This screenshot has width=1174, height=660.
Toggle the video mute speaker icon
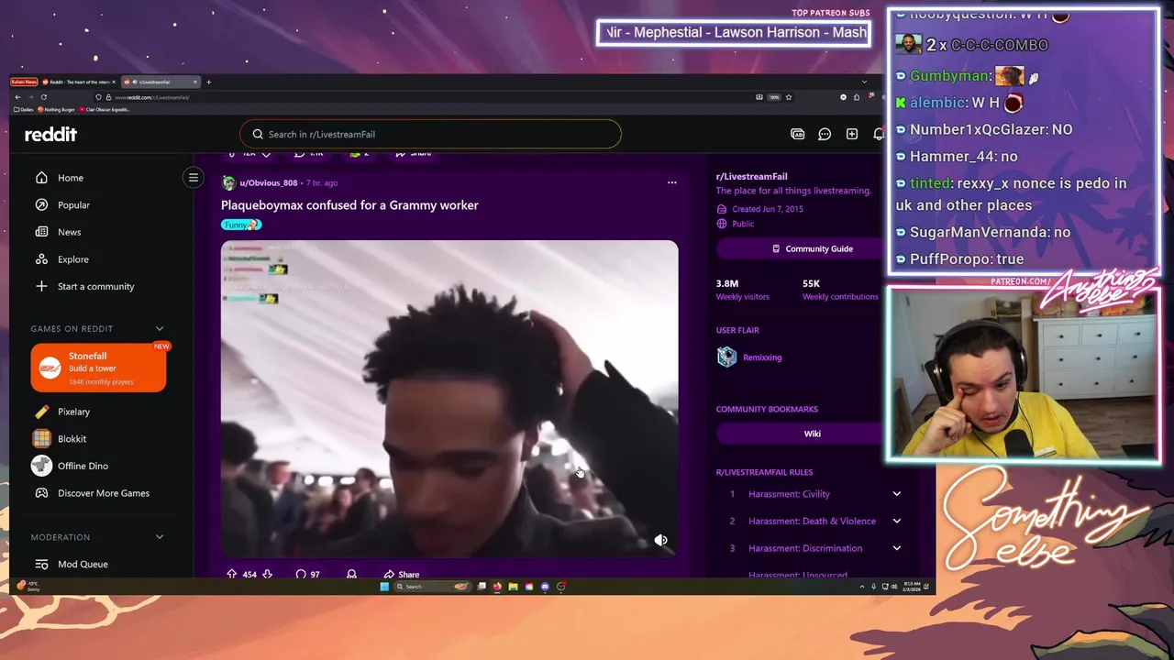(x=660, y=540)
